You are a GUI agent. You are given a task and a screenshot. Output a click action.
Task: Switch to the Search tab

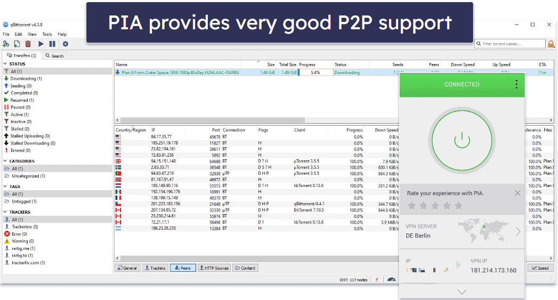[x=54, y=56]
